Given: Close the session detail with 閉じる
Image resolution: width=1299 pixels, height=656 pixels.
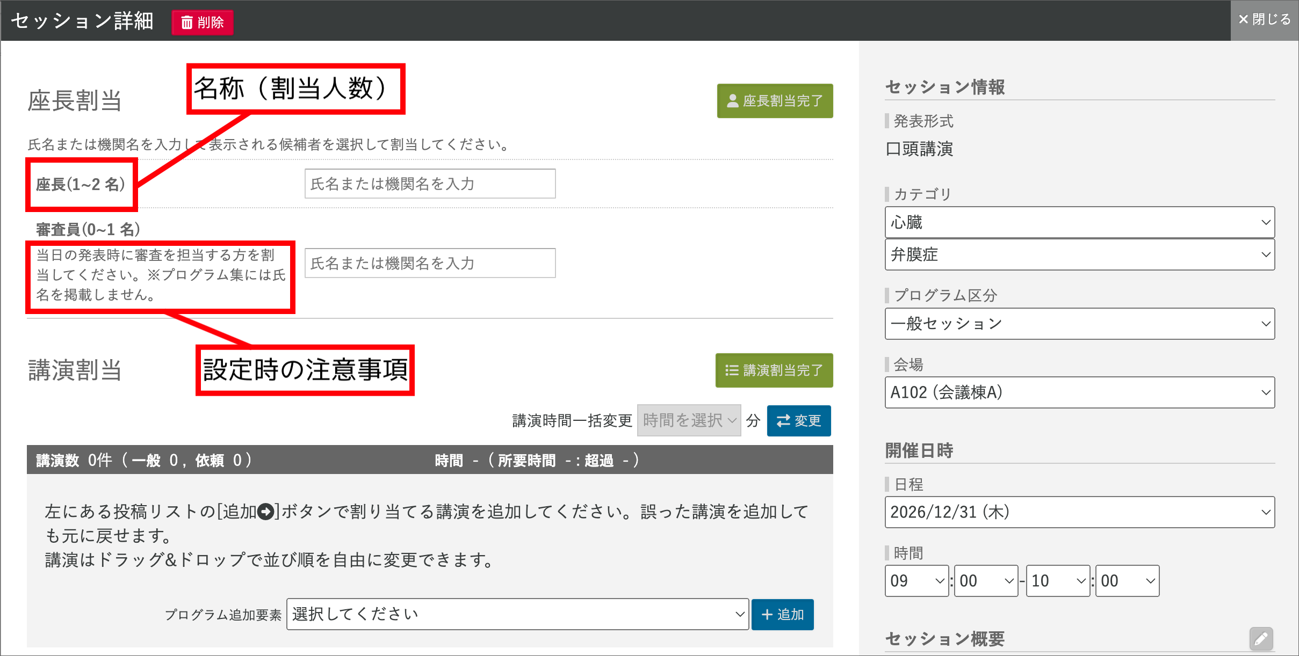Looking at the screenshot, I should [1264, 20].
